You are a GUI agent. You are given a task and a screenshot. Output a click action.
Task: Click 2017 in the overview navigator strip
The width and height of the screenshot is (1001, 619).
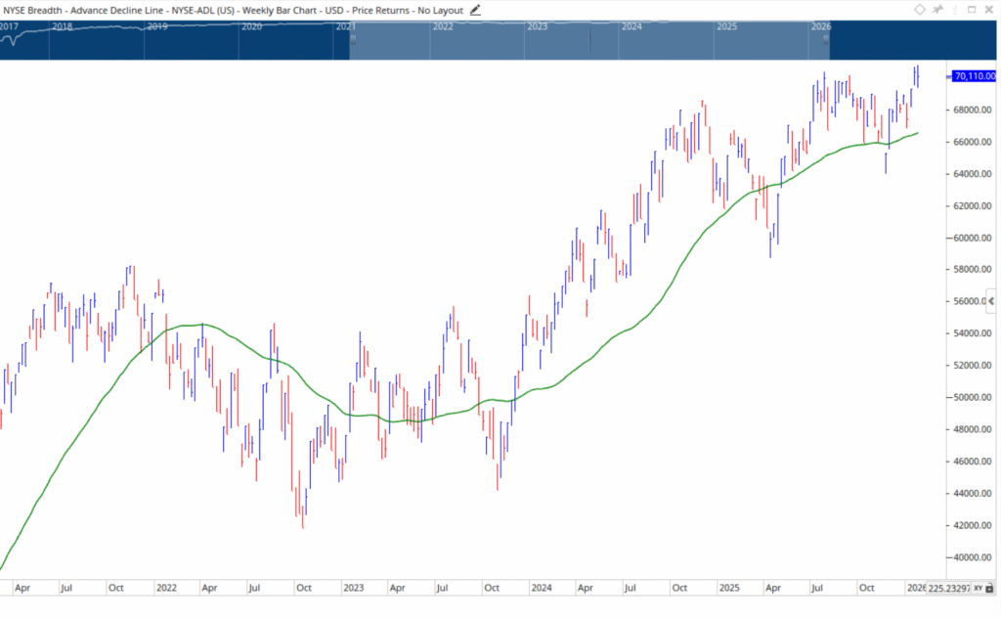[10, 27]
